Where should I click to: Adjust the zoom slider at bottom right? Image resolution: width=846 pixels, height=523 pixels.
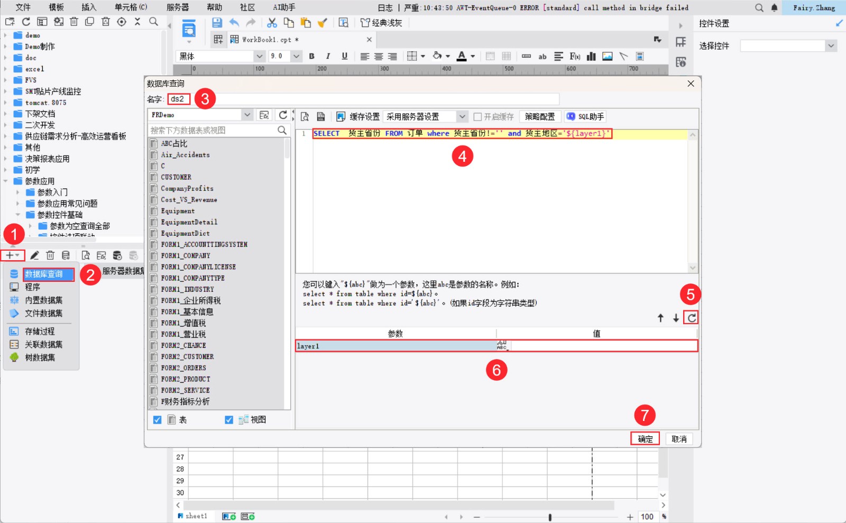click(550, 517)
